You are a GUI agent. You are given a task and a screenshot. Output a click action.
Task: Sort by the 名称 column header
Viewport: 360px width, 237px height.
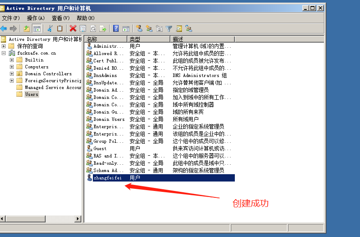(x=106, y=39)
